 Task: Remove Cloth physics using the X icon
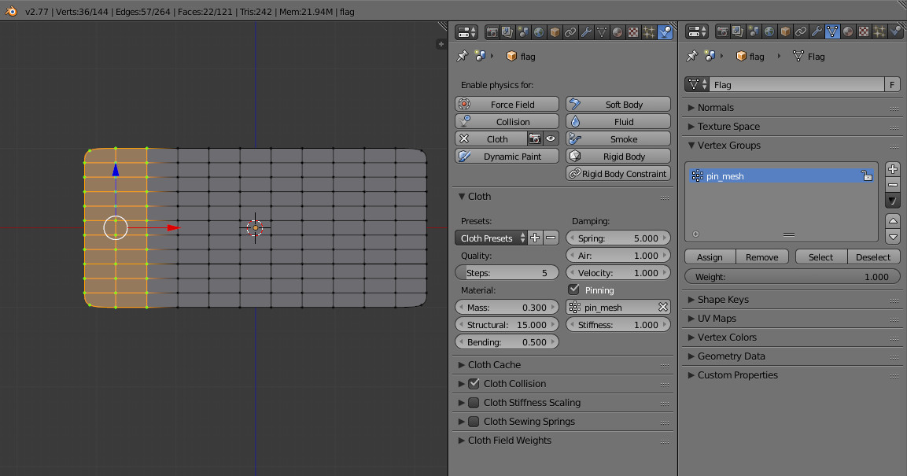(x=464, y=138)
